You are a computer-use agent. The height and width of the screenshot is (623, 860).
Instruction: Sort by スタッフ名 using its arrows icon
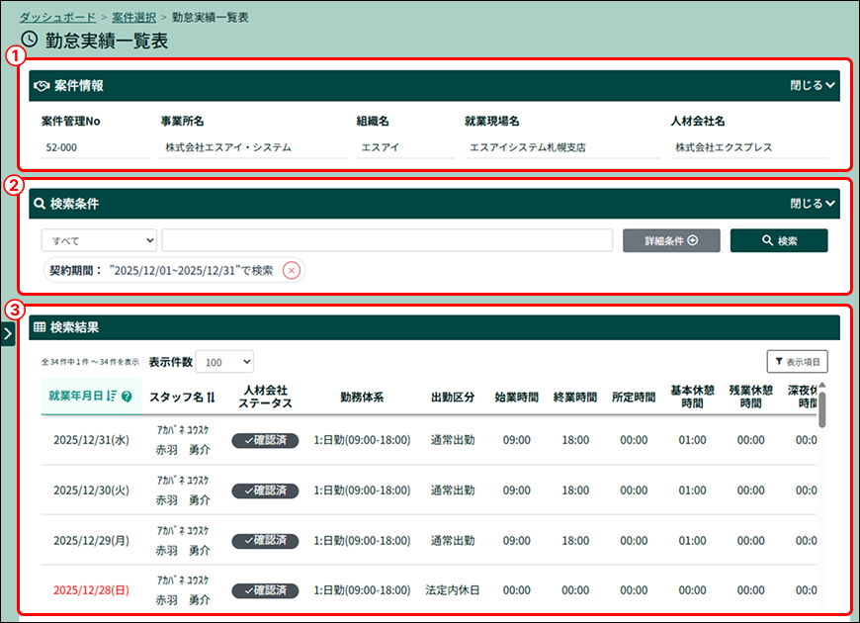(x=212, y=397)
